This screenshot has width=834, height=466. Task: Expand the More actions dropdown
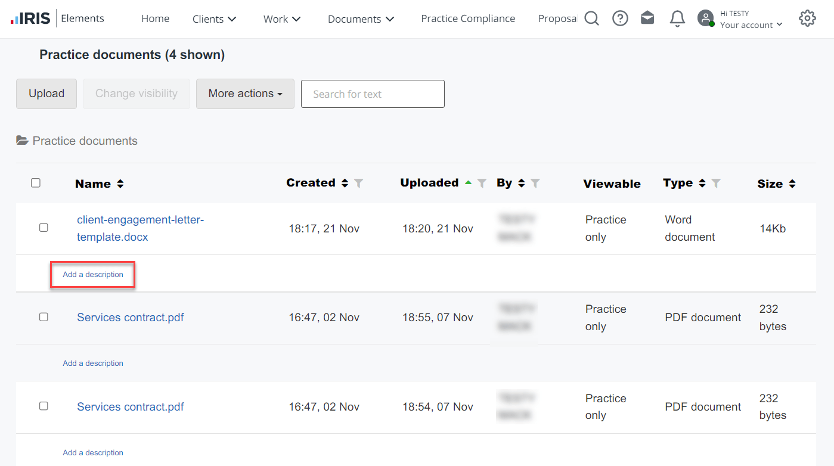(x=245, y=94)
